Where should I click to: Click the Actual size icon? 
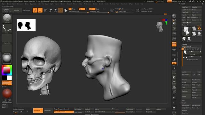tap(174, 34)
